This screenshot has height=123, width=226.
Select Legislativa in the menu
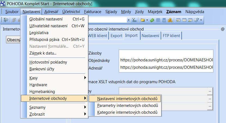(x=54, y=33)
